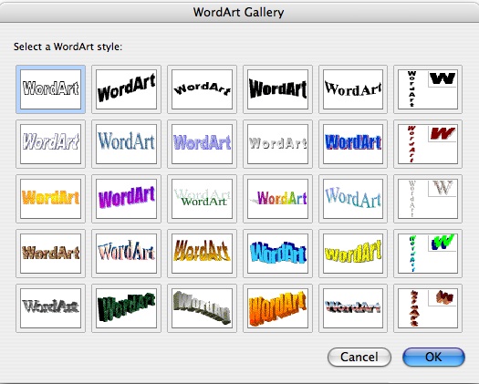Select the light purple WordArt style
Image resolution: width=479 pixels, height=384 pixels.
click(x=202, y=144)
